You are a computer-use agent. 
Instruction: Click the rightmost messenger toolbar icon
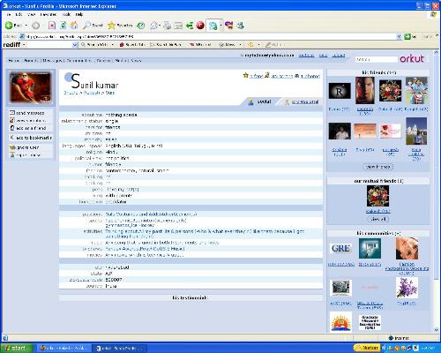point(241,26)
